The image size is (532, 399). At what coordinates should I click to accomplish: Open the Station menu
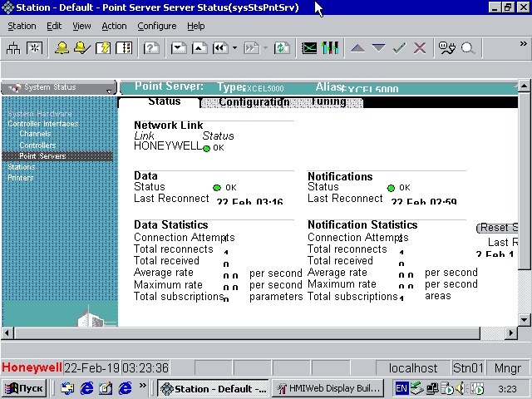[22, 26]
